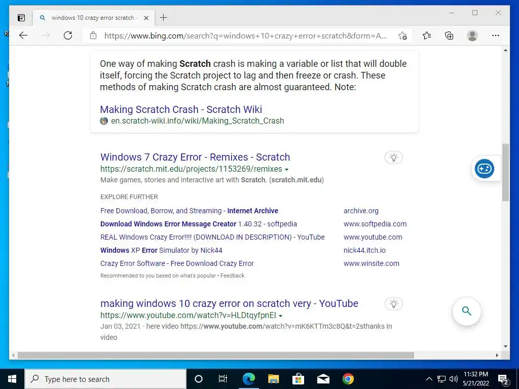The width and height of the screenshot is (519, 389).
Task: Open Windows XP Error Simulator by Nick44
Action: [x=161, y=250]
